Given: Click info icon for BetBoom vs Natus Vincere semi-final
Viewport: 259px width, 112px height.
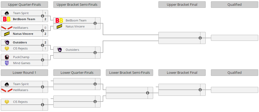Looking at the screenshot, I should (95, 23).
